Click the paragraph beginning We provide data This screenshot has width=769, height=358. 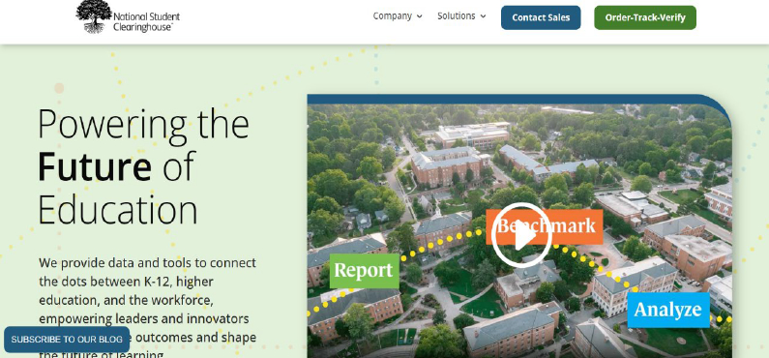coord(148,307)
